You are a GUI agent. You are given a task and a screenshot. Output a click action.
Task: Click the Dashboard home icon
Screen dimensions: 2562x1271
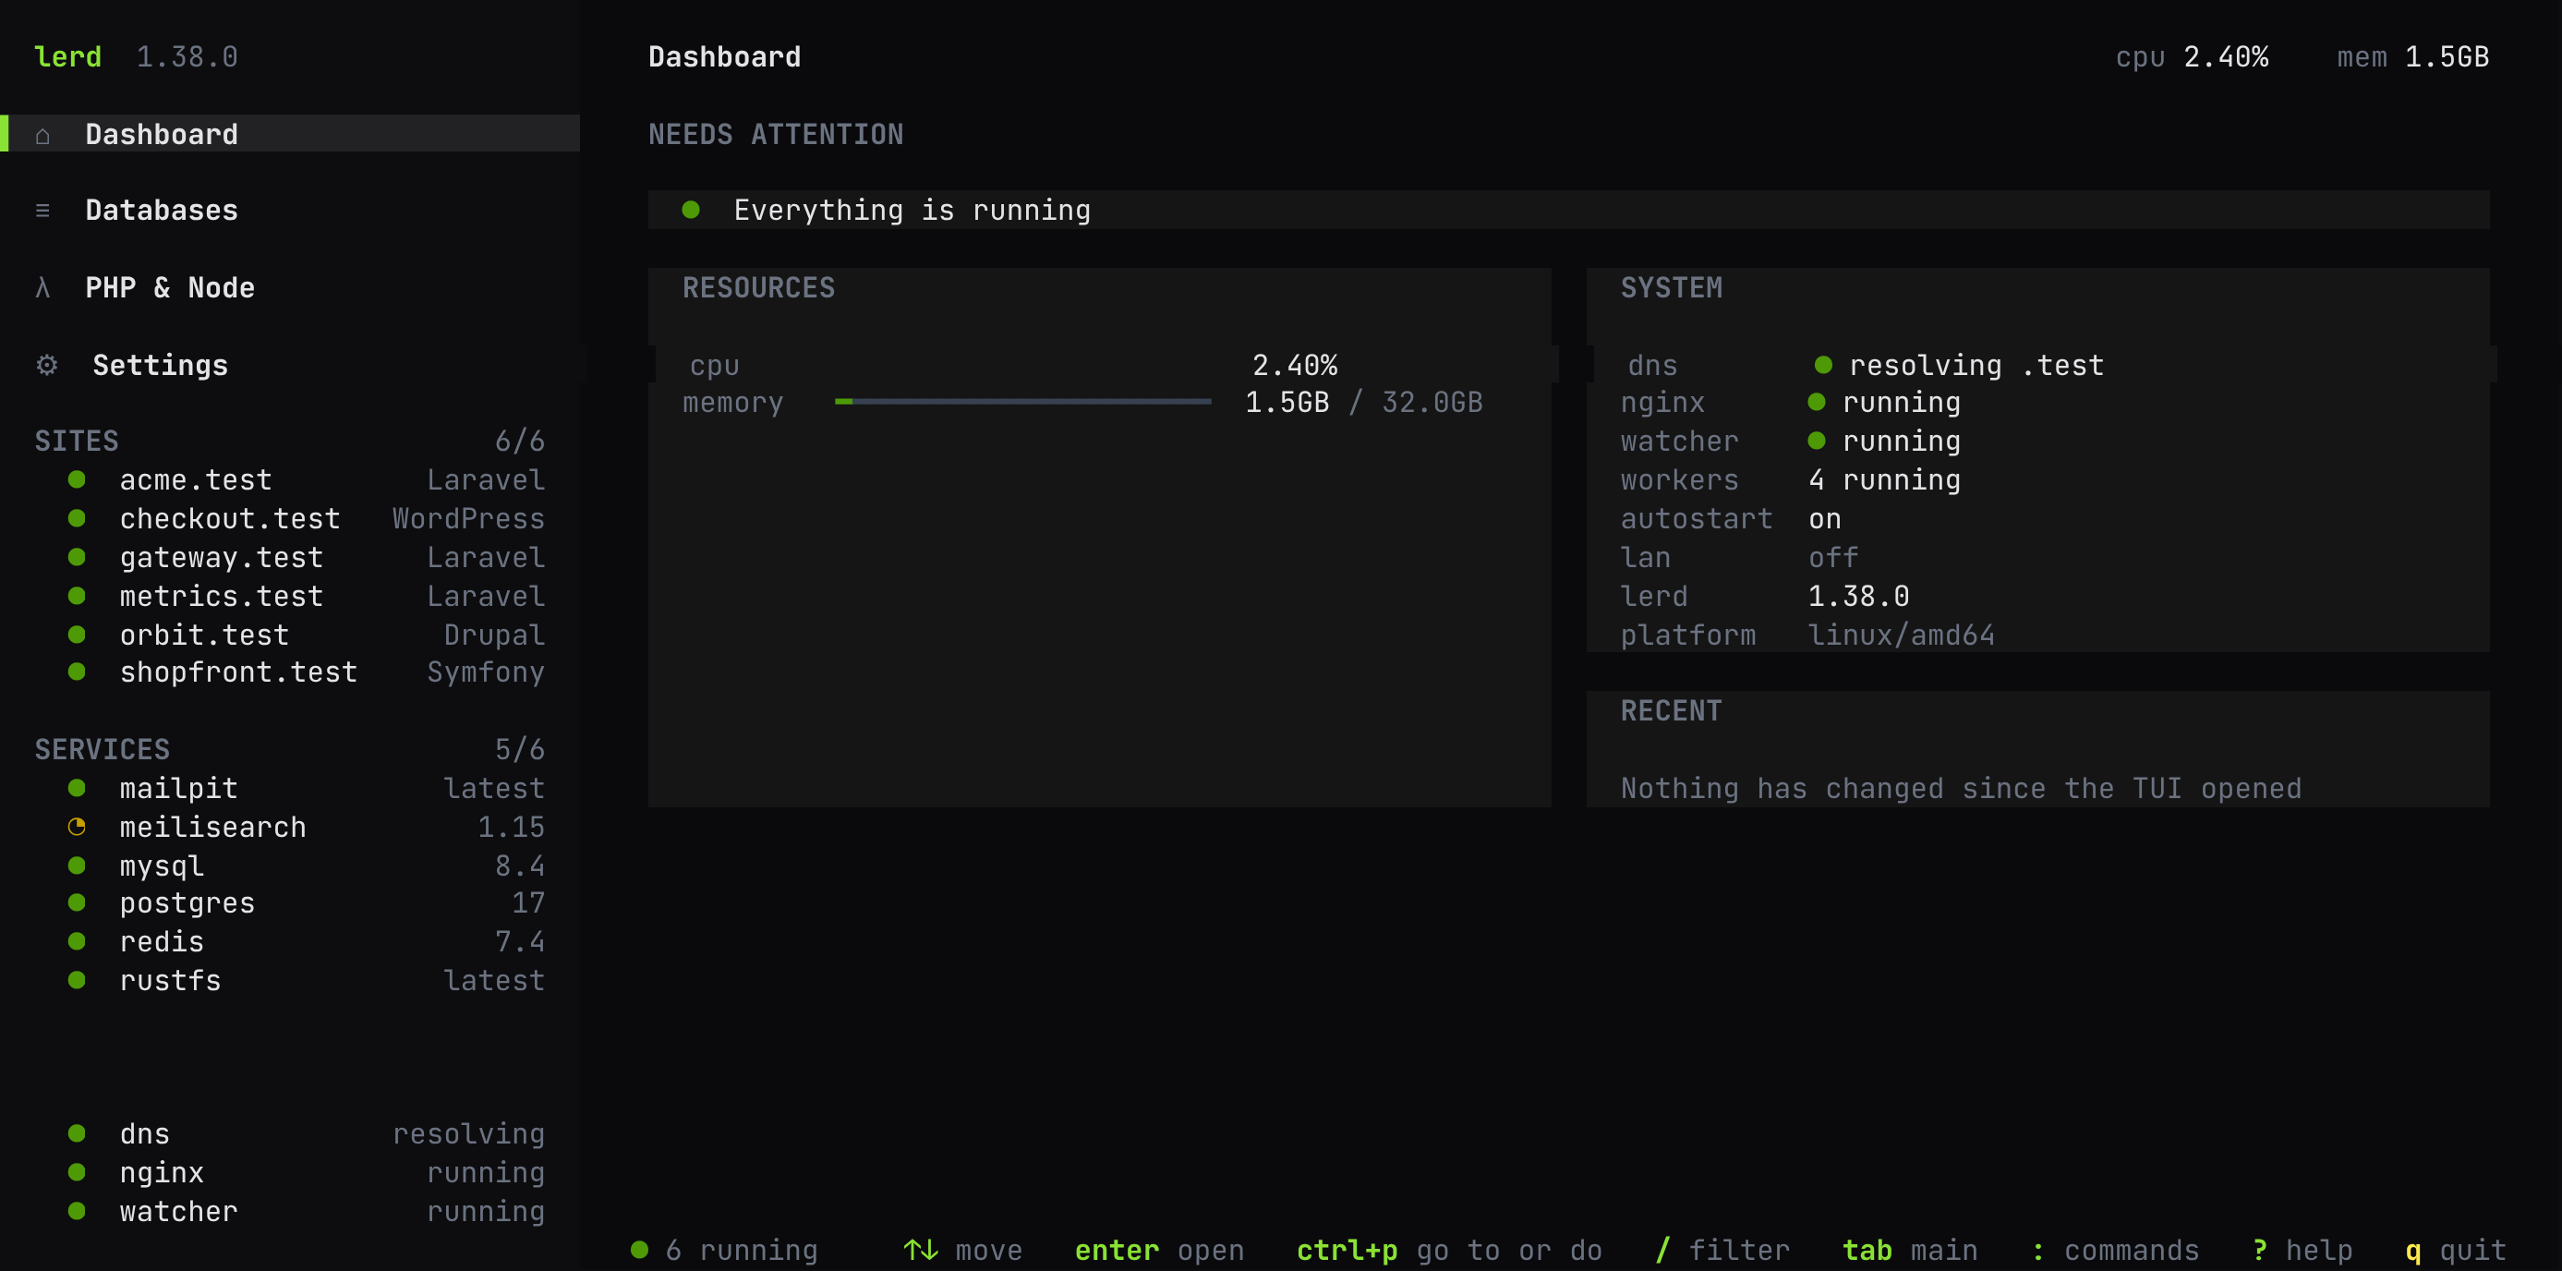pyautogui.click(x=42, y=135)
